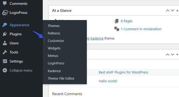
Task: Click the Tools wrench icon
Action: click(5, 52)
